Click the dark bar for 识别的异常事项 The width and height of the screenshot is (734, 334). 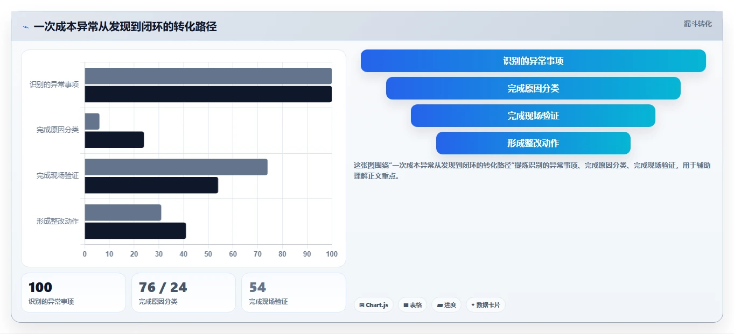tap(208, 94)
